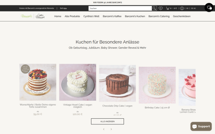Click cart total '0 · 0 €' text
The width and height of the screenshot is (215, 134).
pos(173,8)
